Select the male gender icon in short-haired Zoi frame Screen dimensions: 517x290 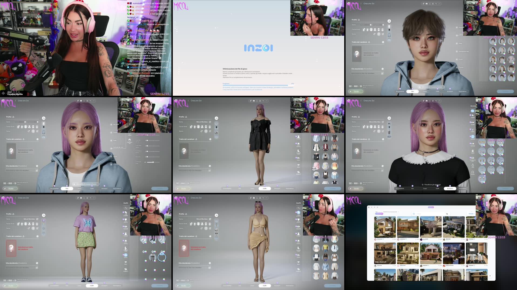pyautogui.click(x=374, y=34)
